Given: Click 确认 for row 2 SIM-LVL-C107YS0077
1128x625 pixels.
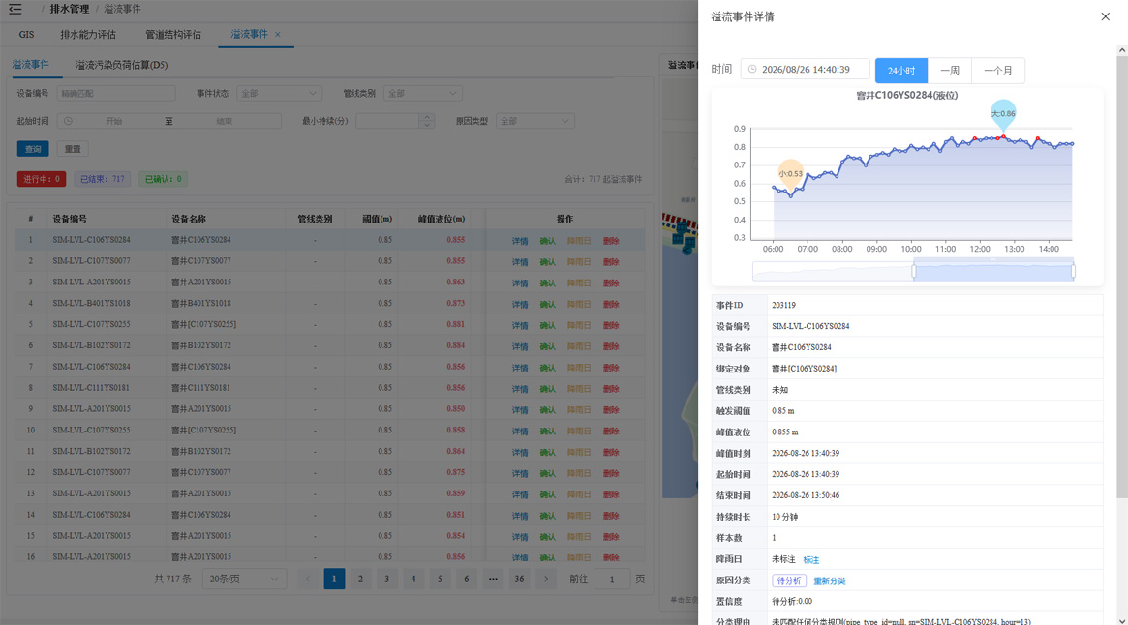Looking at the screenshot, I should (x=547, y=262).
